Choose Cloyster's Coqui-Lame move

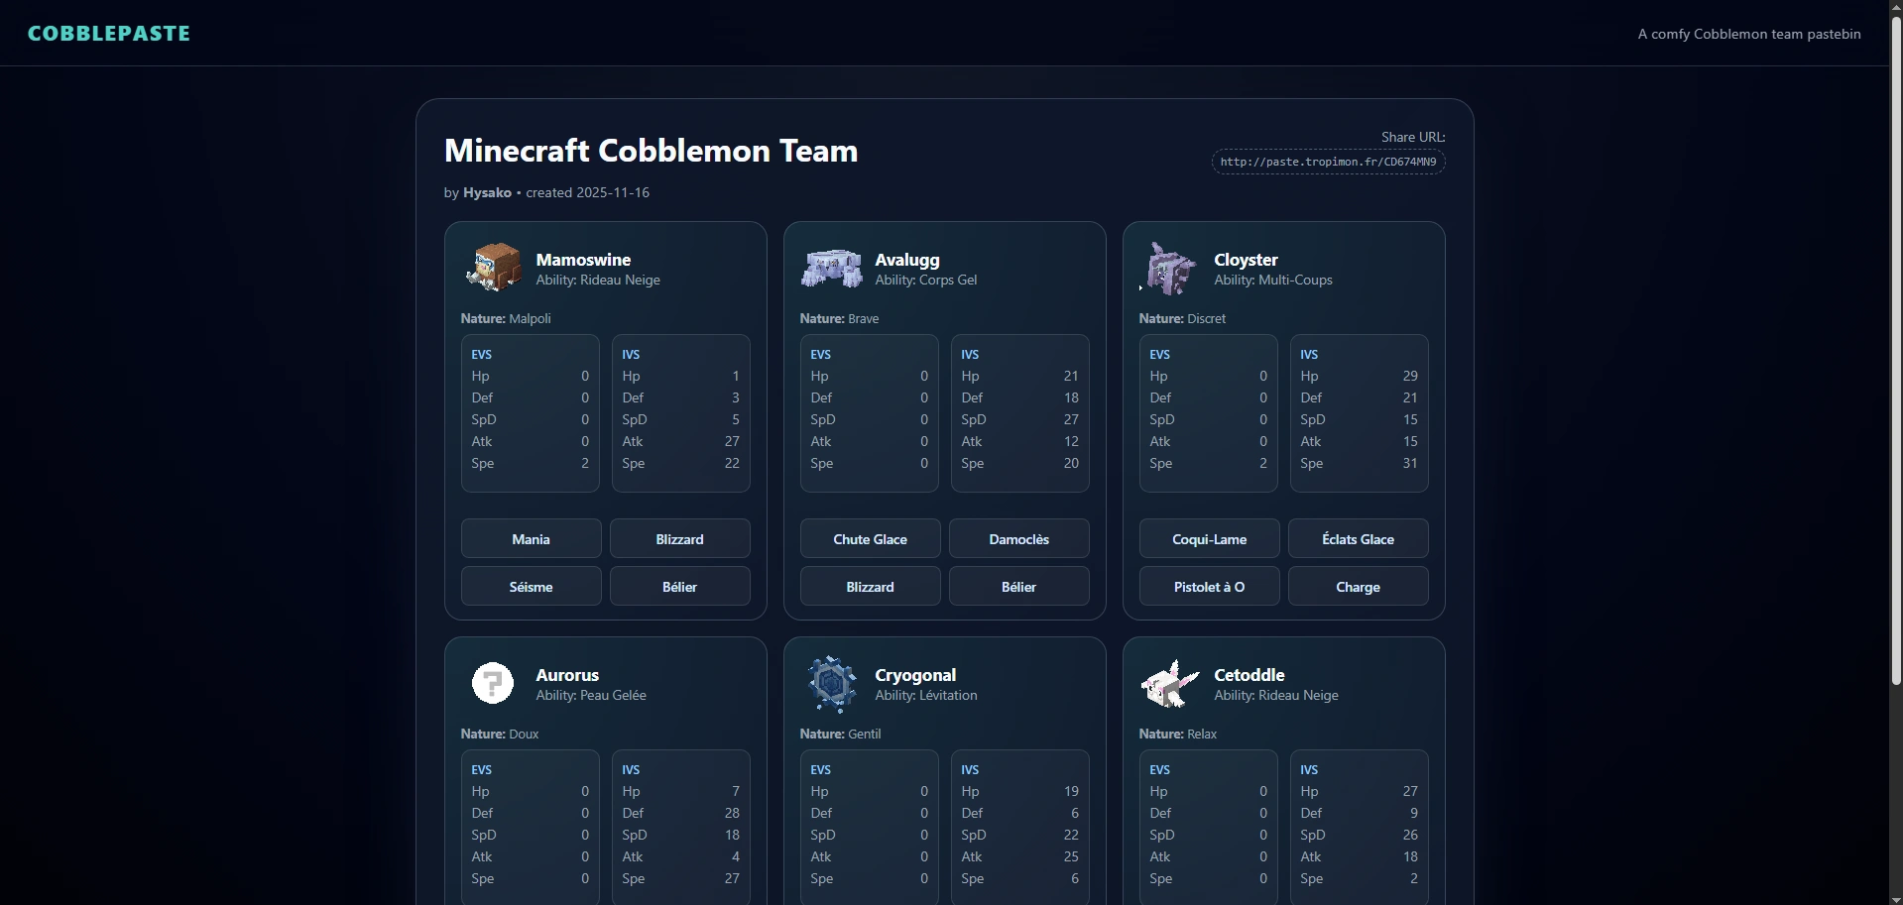tap(1209, 539)
